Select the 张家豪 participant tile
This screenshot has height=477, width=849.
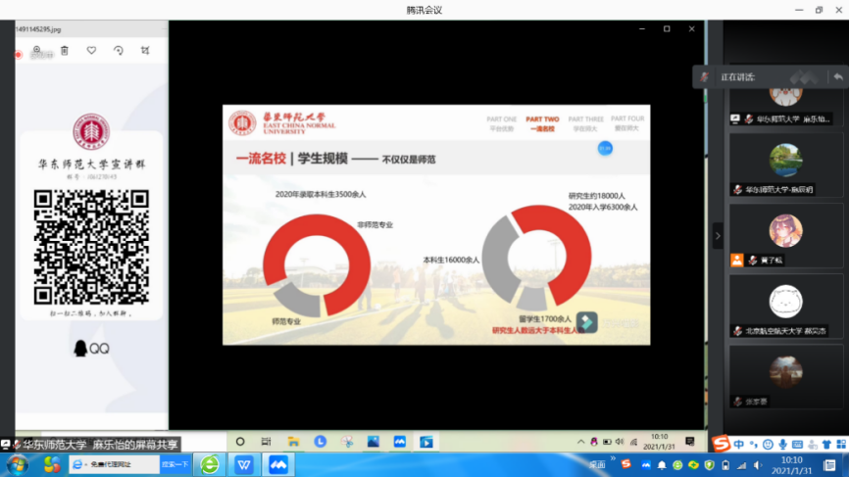point(785,377)
